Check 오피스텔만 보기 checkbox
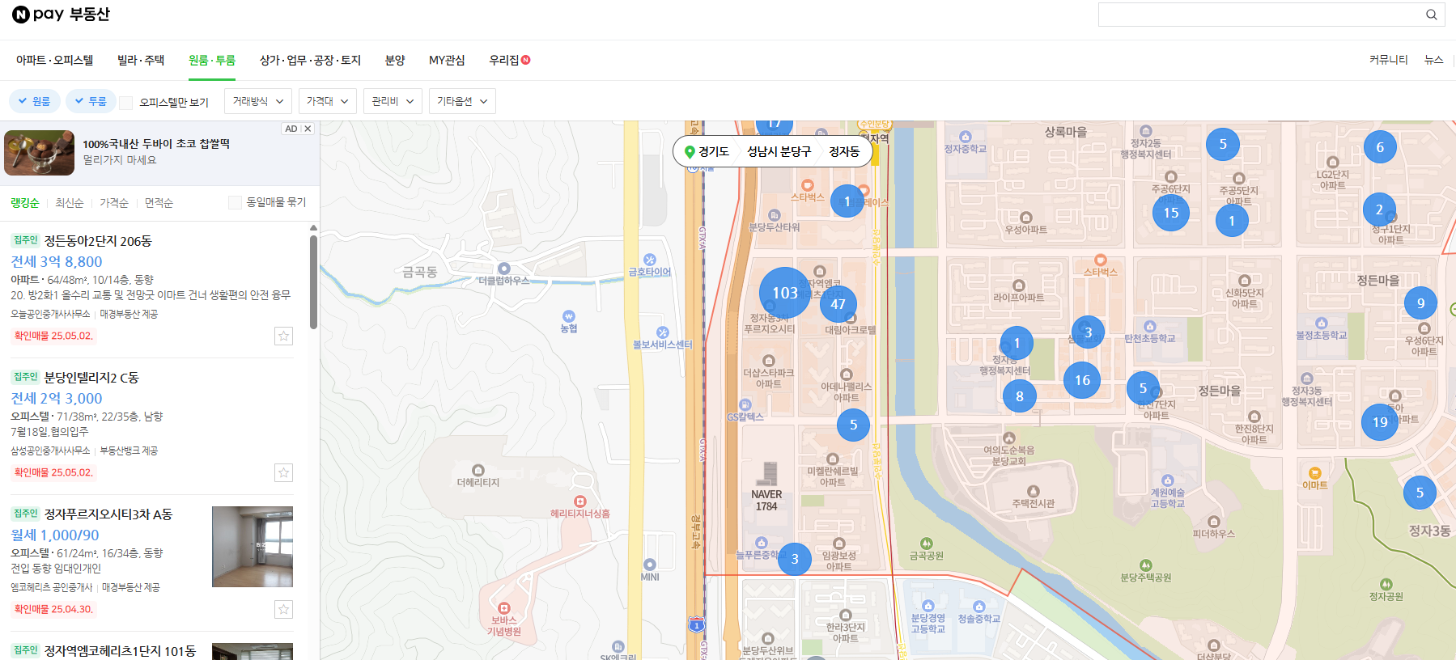Image resolution: width=1456 pixels, height=660 pixels. [x=125, y=103]
